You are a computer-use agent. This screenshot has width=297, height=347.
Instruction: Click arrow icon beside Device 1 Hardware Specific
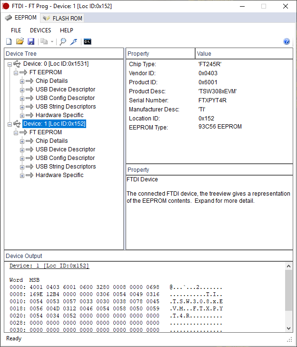click(30, 175)
